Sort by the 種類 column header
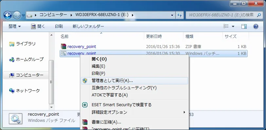This screenshot has width=266, height=130. (189, 36)
